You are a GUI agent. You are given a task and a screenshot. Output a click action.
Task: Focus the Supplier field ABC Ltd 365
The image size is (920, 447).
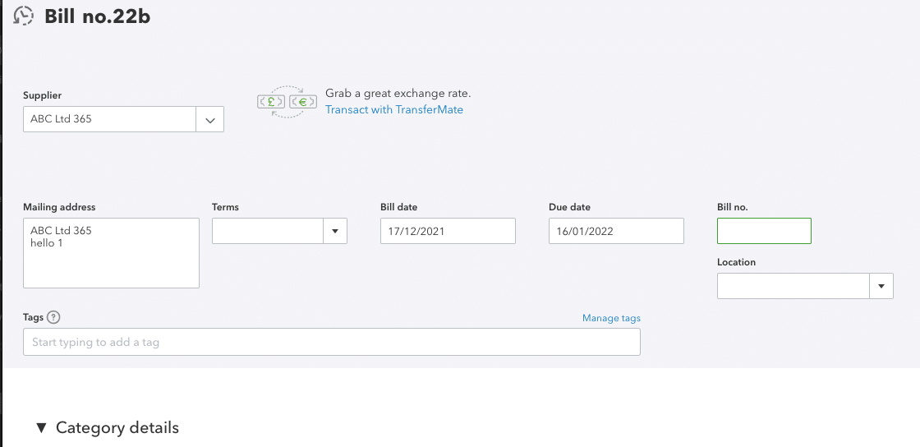coord(109,119)
